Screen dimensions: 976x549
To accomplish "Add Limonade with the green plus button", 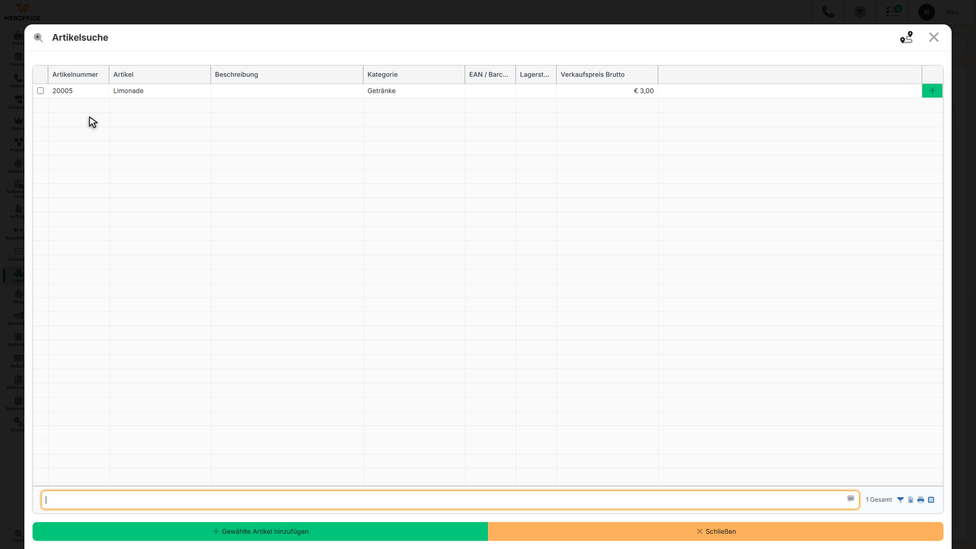I will [x=932, y=91].
